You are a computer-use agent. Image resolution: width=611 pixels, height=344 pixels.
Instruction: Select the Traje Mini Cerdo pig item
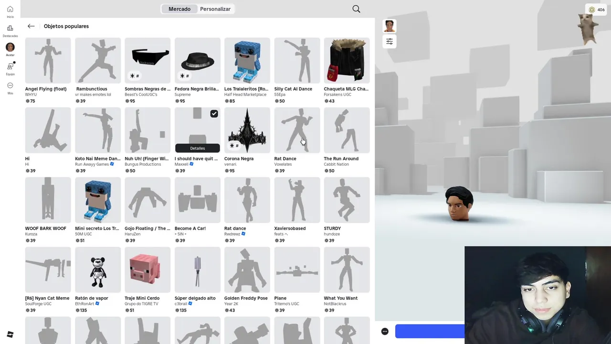pyautogui.click(x=147, y=270)
